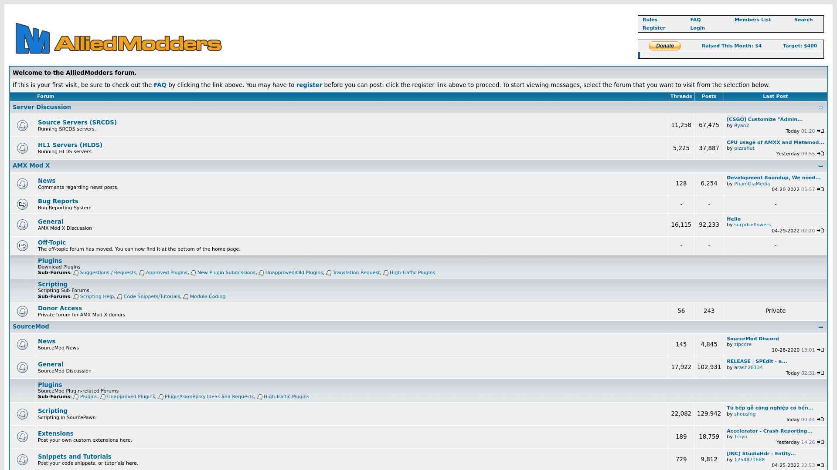Click the Scripting Help sub-forum icon
The width and height of the screenshot is (837, 470).
click(76, 297)
